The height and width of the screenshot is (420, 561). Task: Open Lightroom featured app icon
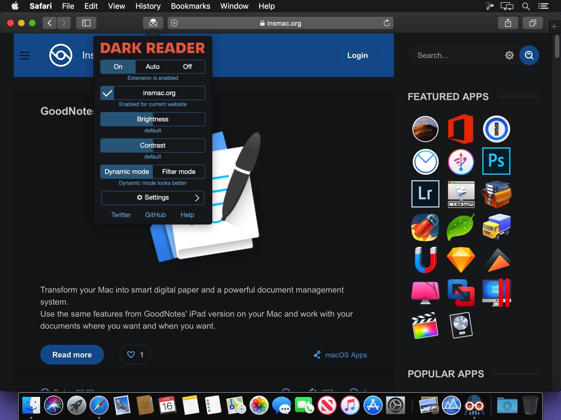(x=425, y=194)
